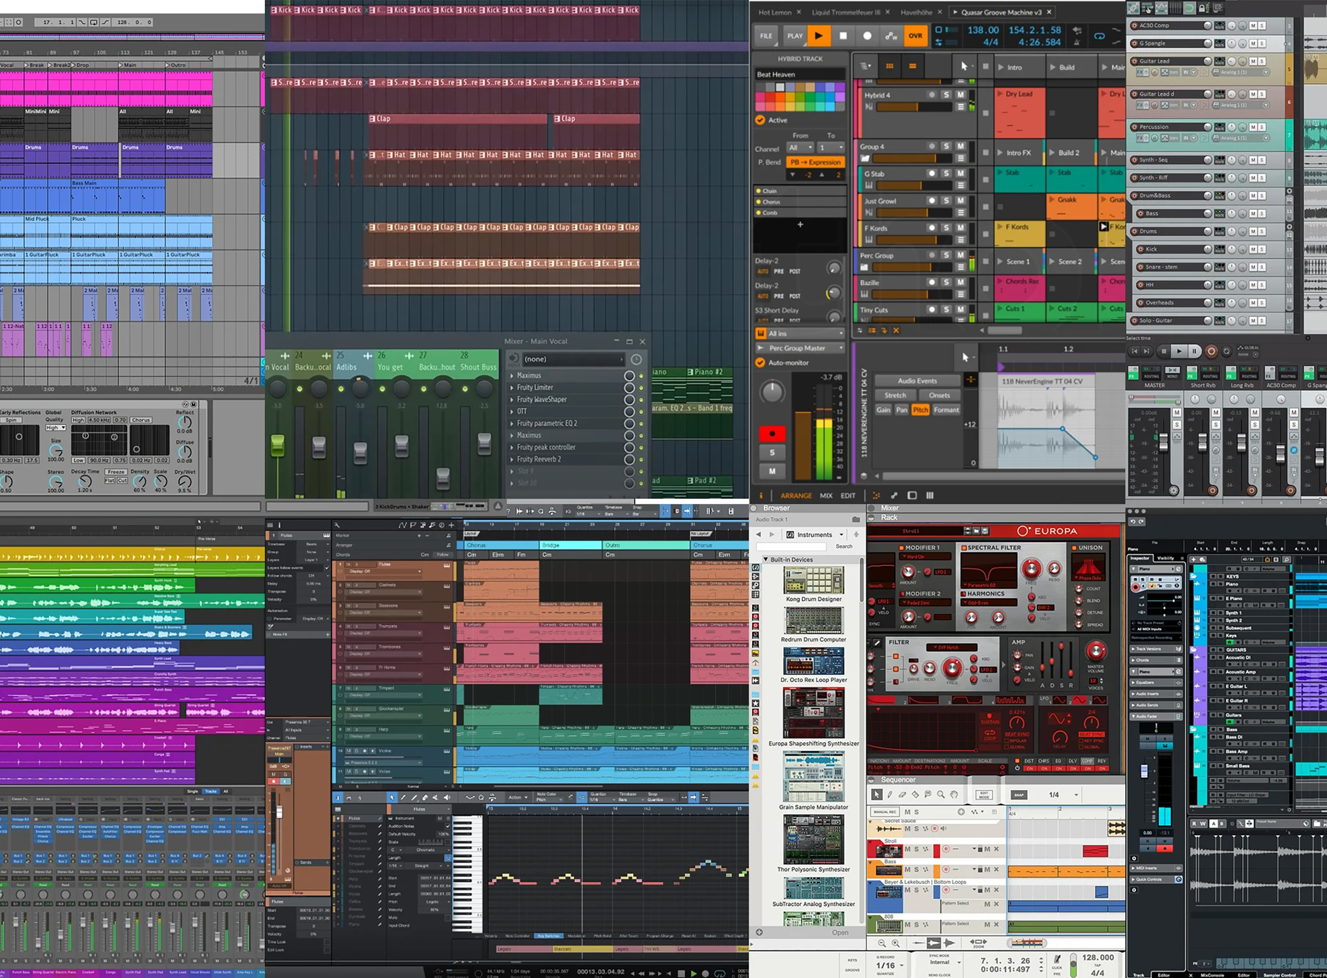Click the Europa MASTER VOLUME knob
1327x978 pixels.
1096,651
